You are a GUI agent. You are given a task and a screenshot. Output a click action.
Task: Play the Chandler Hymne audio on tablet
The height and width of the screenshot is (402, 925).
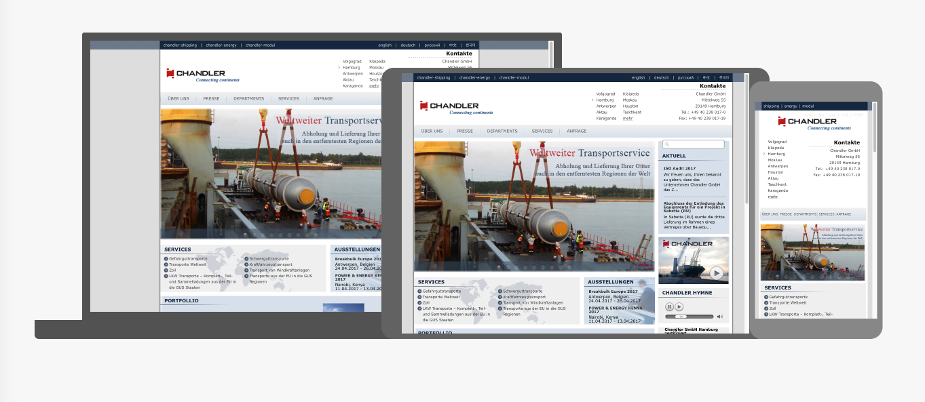click(x=679, y=307)
